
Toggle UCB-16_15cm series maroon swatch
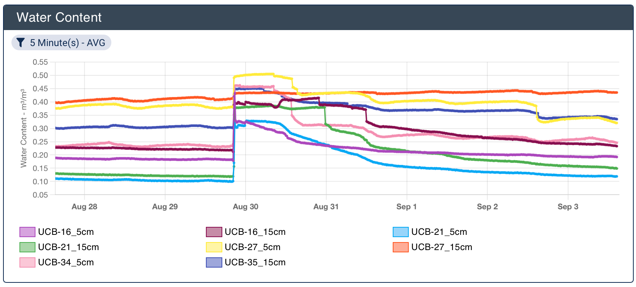click(214, 232)
